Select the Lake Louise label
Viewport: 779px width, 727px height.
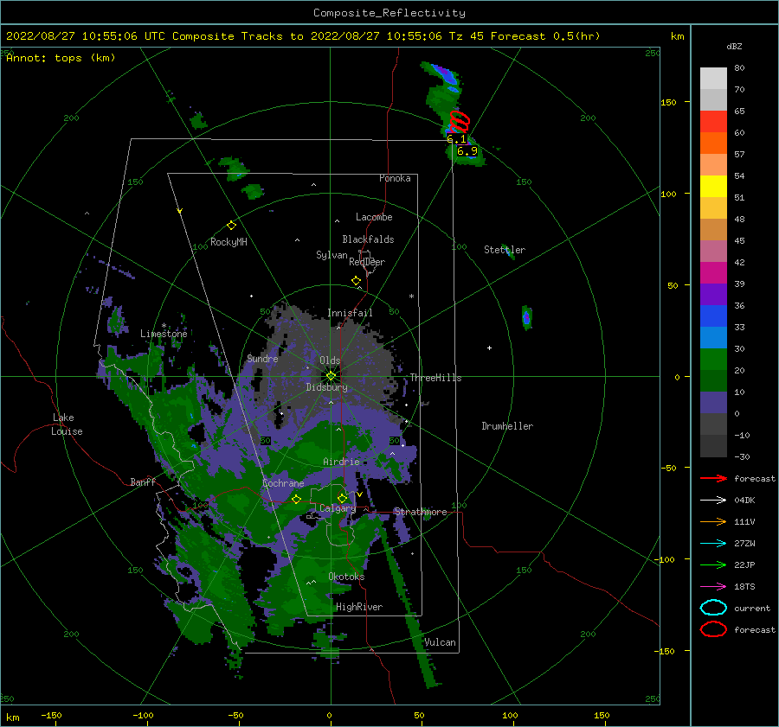[67, 424]
